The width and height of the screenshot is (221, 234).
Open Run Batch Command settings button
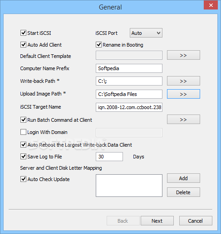click(183, 119)
